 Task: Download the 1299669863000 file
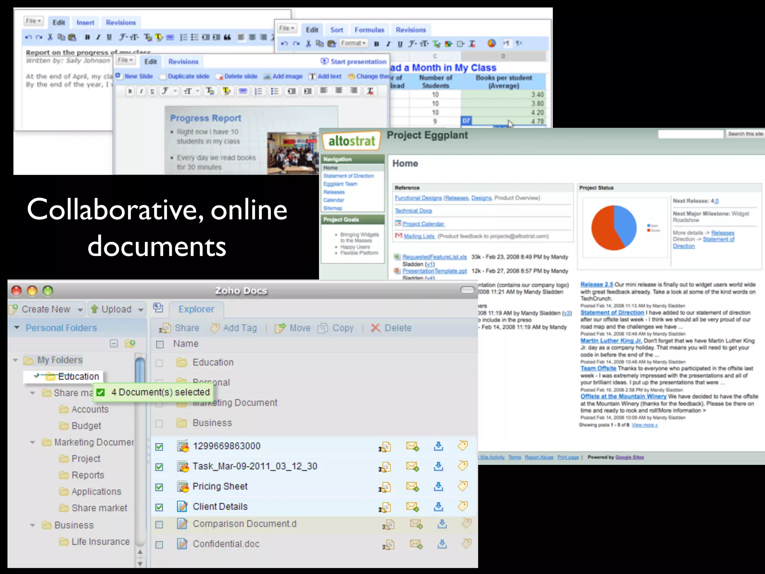click(439, 446)
